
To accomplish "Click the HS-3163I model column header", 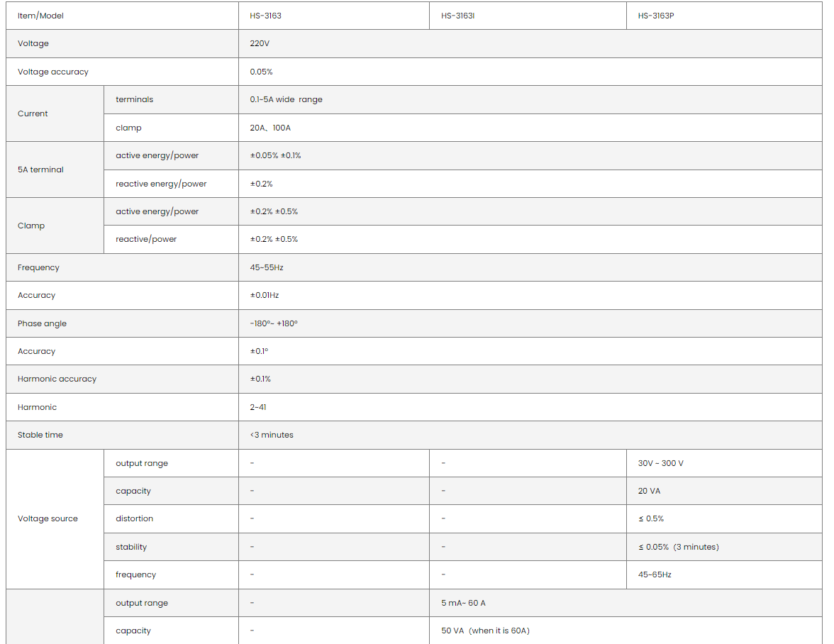I will pos(457,16).
